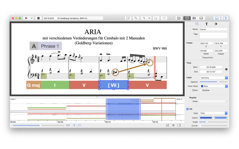Image resolution: width=239 pixels, height=149 pixels.
Task: Select the G maj key label box
Action: click(33, 85)
